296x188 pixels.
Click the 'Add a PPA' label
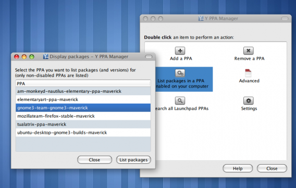181,59
